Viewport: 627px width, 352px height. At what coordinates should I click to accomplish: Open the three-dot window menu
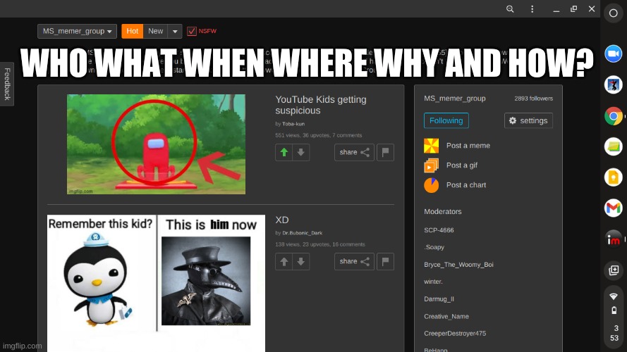coord(532,8)
